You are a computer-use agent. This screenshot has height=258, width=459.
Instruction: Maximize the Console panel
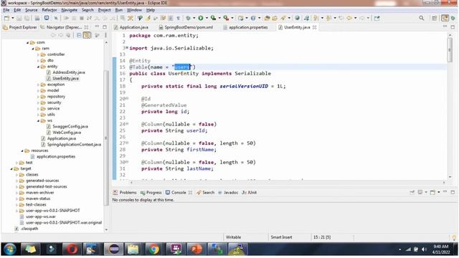(x=453, y=192)
